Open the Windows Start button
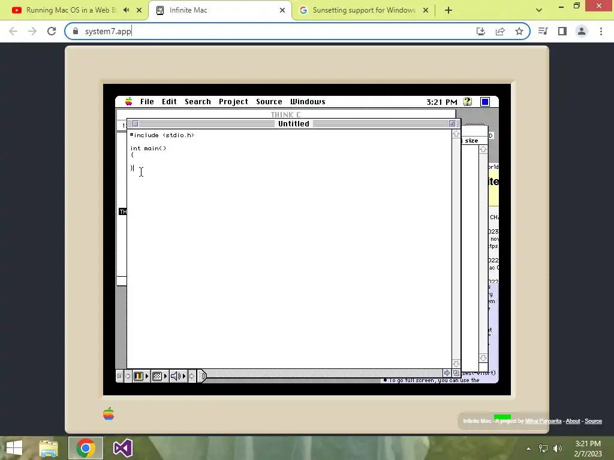Image resolution: width=614 pixels, height=460 pixels. click(14, 448)
